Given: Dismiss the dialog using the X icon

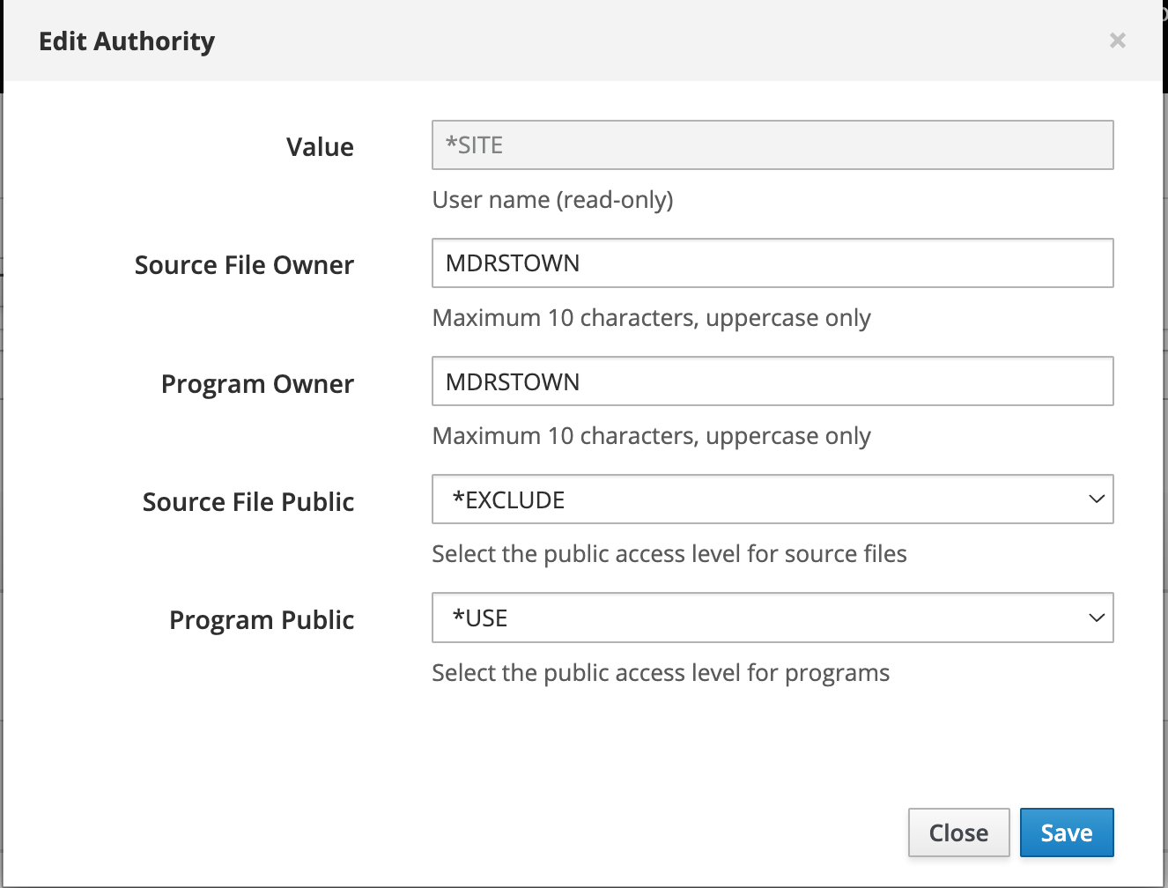Looking at the screenshot, I should click(x=1117, y=41).
